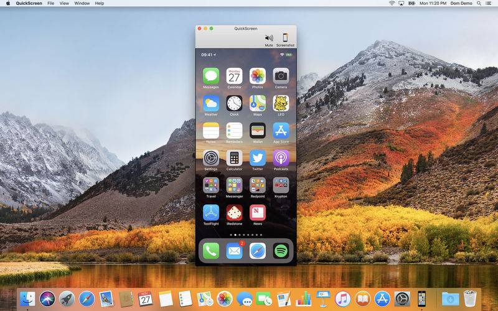Screen dimensions: 498x311
Task: Click the home screen page dots
Action: pos(246,235)
